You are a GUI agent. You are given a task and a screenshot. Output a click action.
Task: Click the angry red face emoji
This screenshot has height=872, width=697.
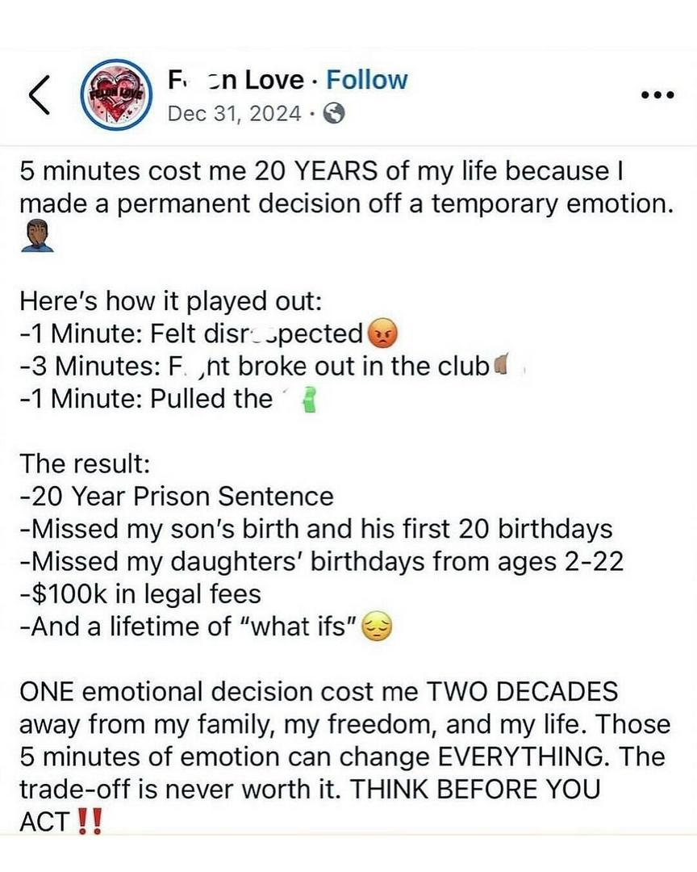click(x=382, y=333)
